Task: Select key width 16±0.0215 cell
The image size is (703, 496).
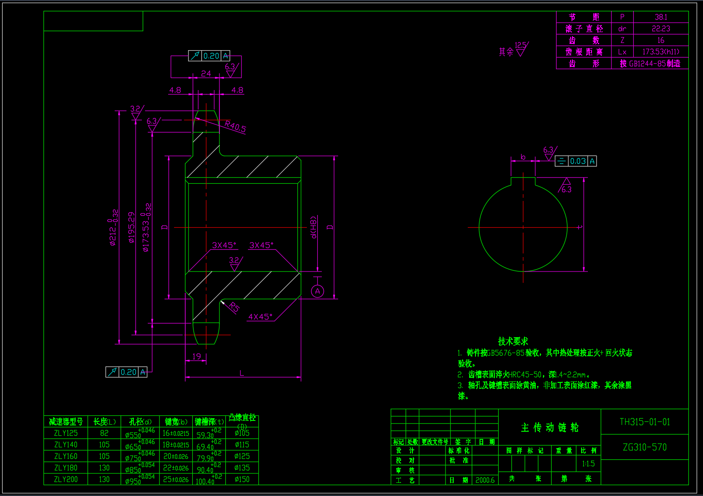Action: tap(176, 433)
